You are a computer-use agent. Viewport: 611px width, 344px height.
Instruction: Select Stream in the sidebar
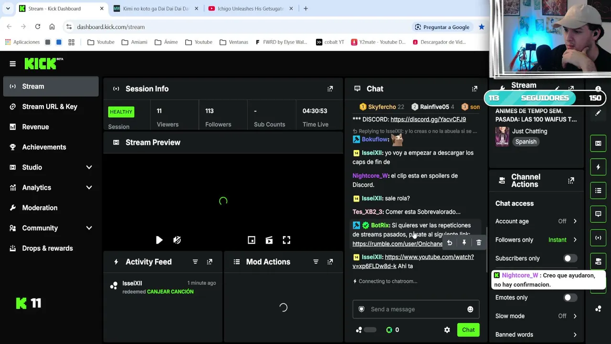(x=50, y=86)
